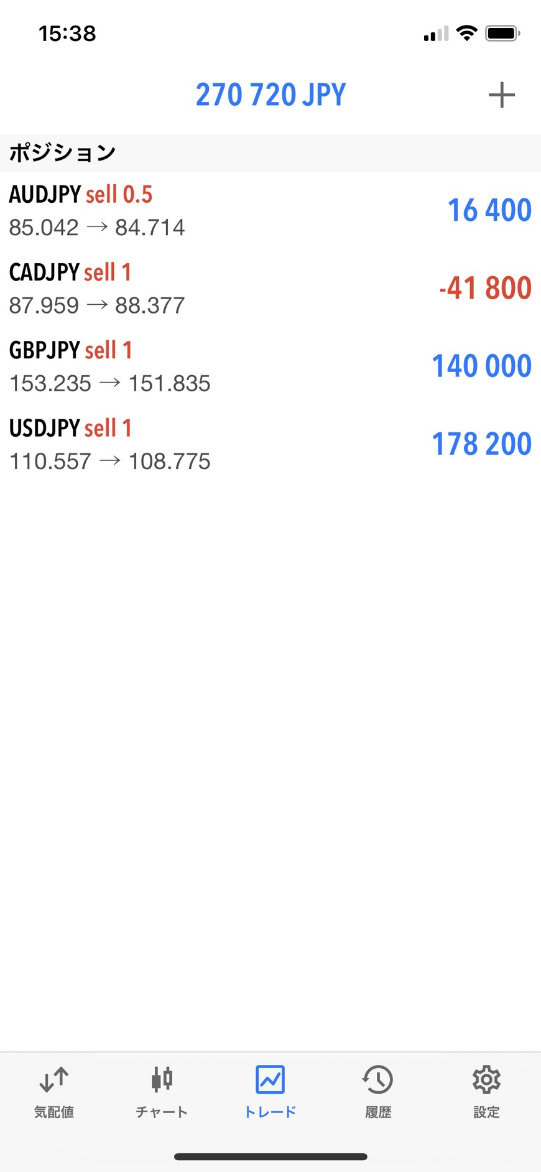Open the settings gear icon
Viewport: 541px width, 1172px height.
pyautogui.click(x=486, y=1080)
